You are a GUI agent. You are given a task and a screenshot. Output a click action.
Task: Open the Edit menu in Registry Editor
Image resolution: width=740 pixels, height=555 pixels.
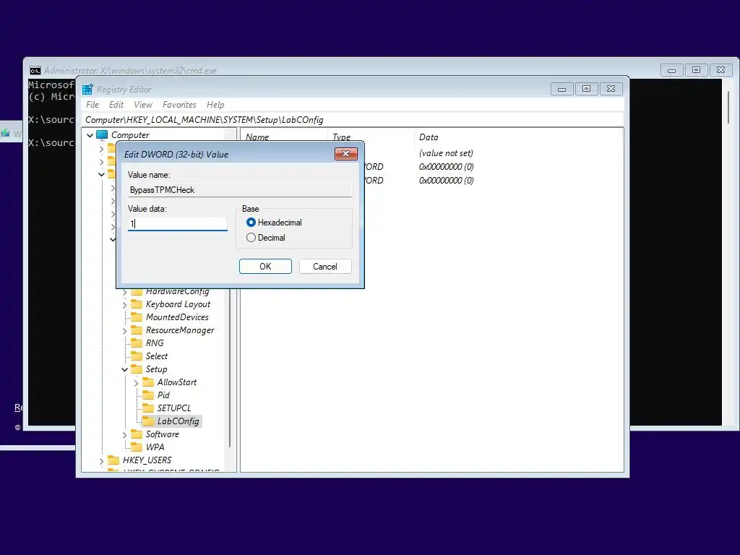(x=116, y=105)
